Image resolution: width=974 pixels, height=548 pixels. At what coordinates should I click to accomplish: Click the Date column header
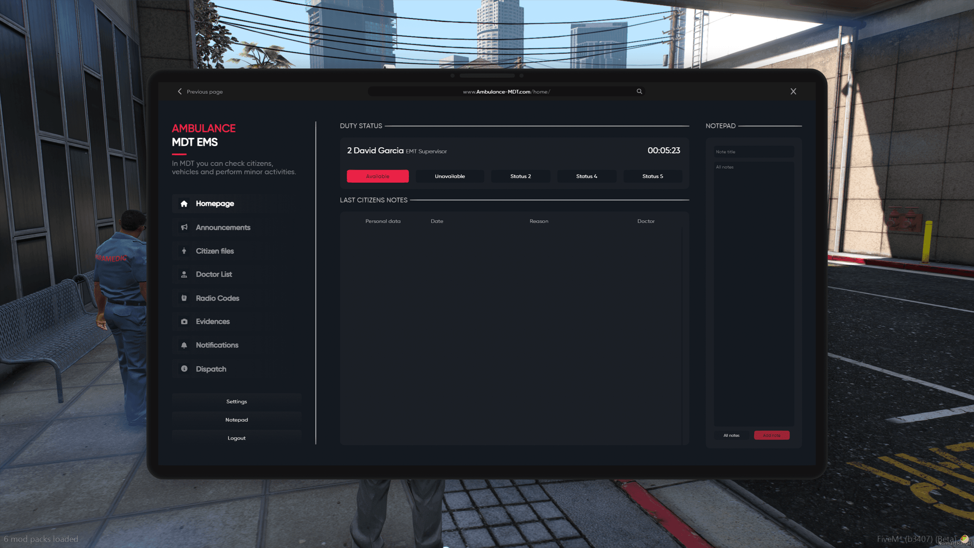[437, 221]
